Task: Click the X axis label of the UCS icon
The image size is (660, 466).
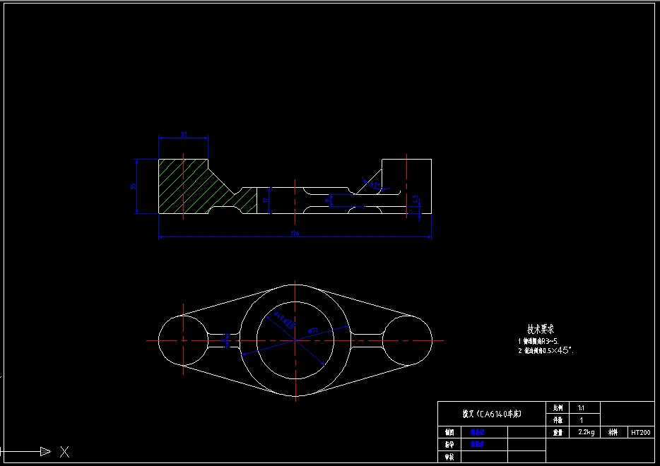Action: coord(64,452)
